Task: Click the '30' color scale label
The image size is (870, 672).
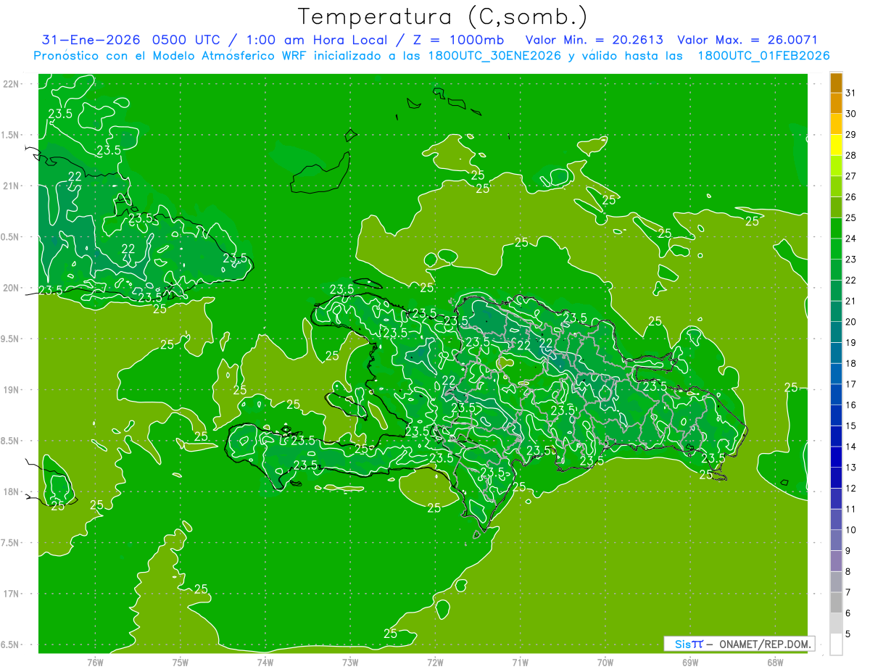Action: point(850,114)
